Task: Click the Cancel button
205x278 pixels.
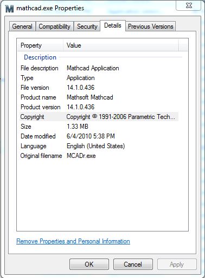Action: pos(133,264)
